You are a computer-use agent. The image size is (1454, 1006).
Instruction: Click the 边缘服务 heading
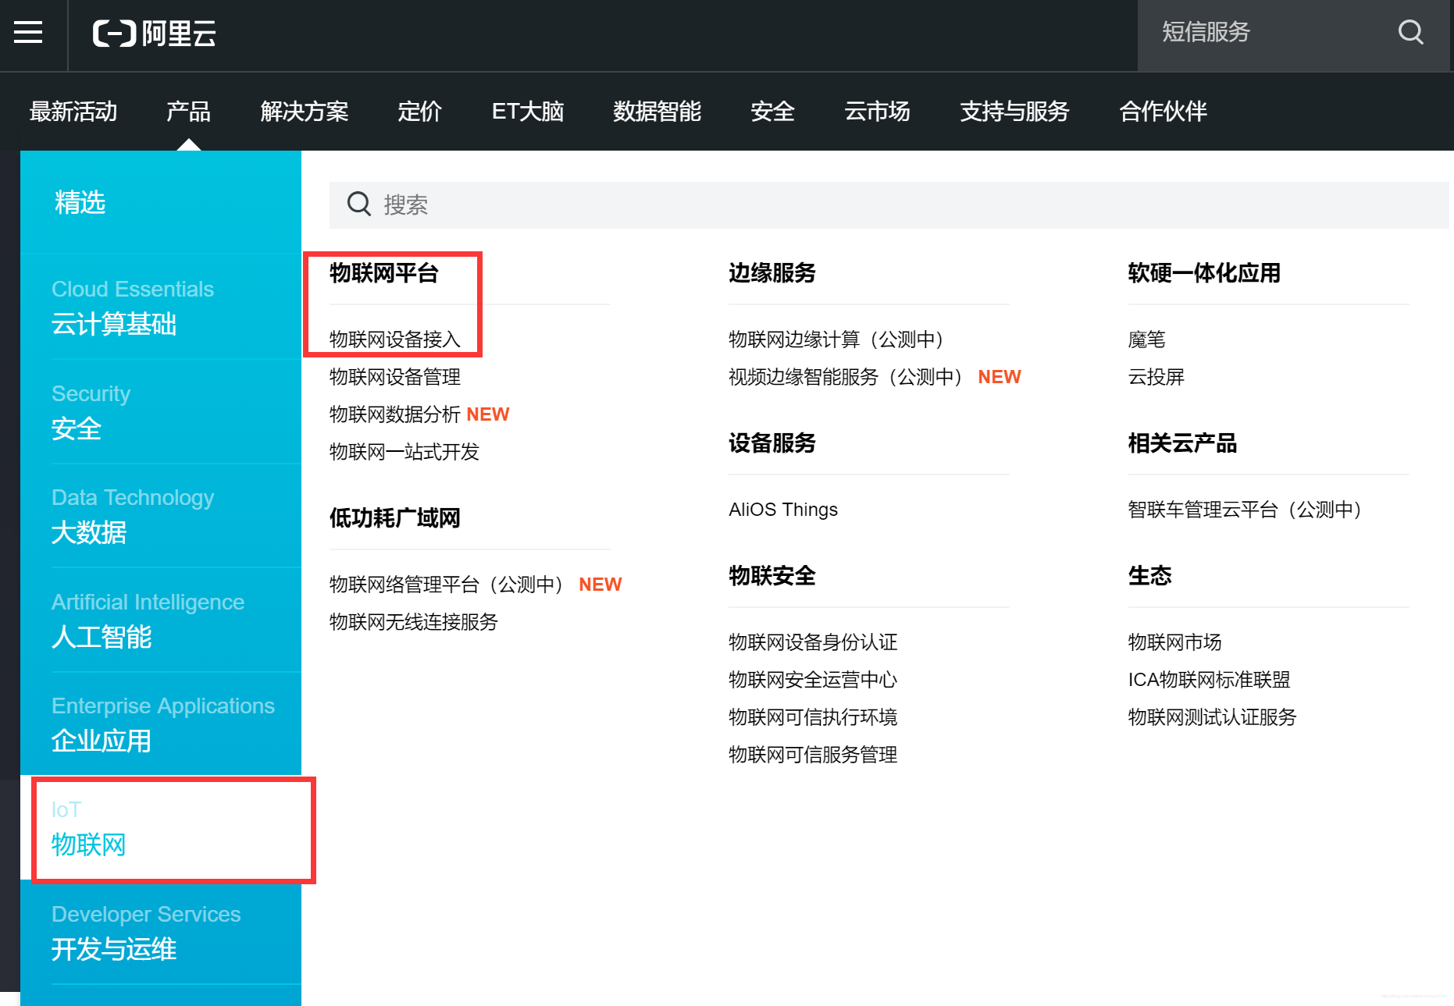pyautogui.click(x=772, y=273)
